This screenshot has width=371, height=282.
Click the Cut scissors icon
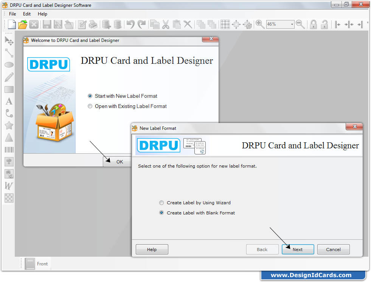pyautogui.click(x=166, y=24)
